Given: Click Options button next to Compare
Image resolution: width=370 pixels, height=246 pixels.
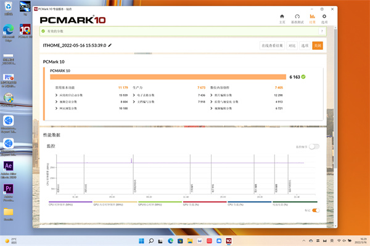Looking at the screenshot, I should pos(305,46).
